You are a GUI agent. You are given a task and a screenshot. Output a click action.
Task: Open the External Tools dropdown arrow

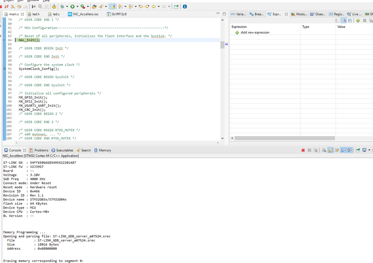pos(88,6)
